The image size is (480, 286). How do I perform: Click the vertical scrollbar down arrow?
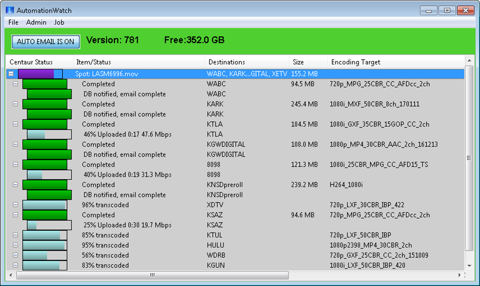click(469, 266)
